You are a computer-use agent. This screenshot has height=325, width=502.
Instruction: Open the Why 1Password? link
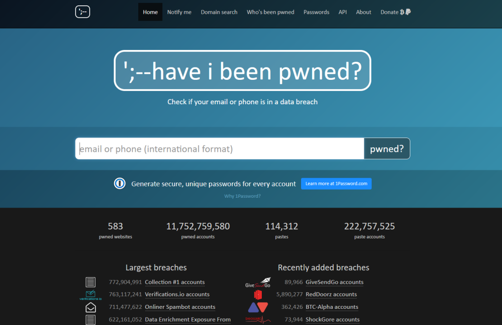pos(242,196)
